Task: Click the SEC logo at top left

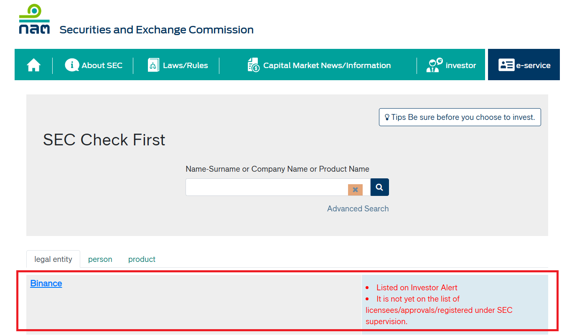Action: click(x=34, y=19)
